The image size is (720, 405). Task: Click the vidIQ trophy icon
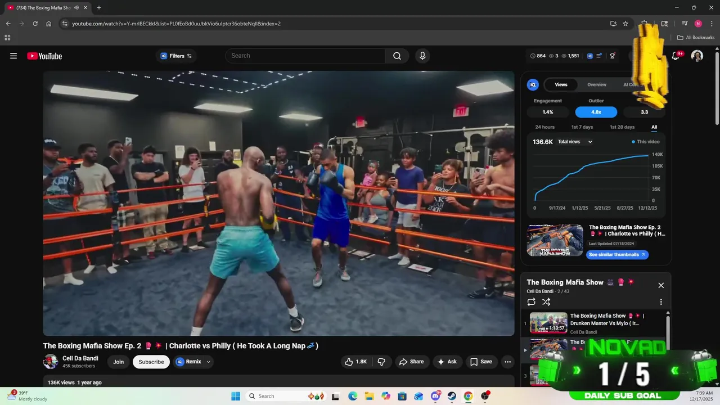tap(613, 56)
